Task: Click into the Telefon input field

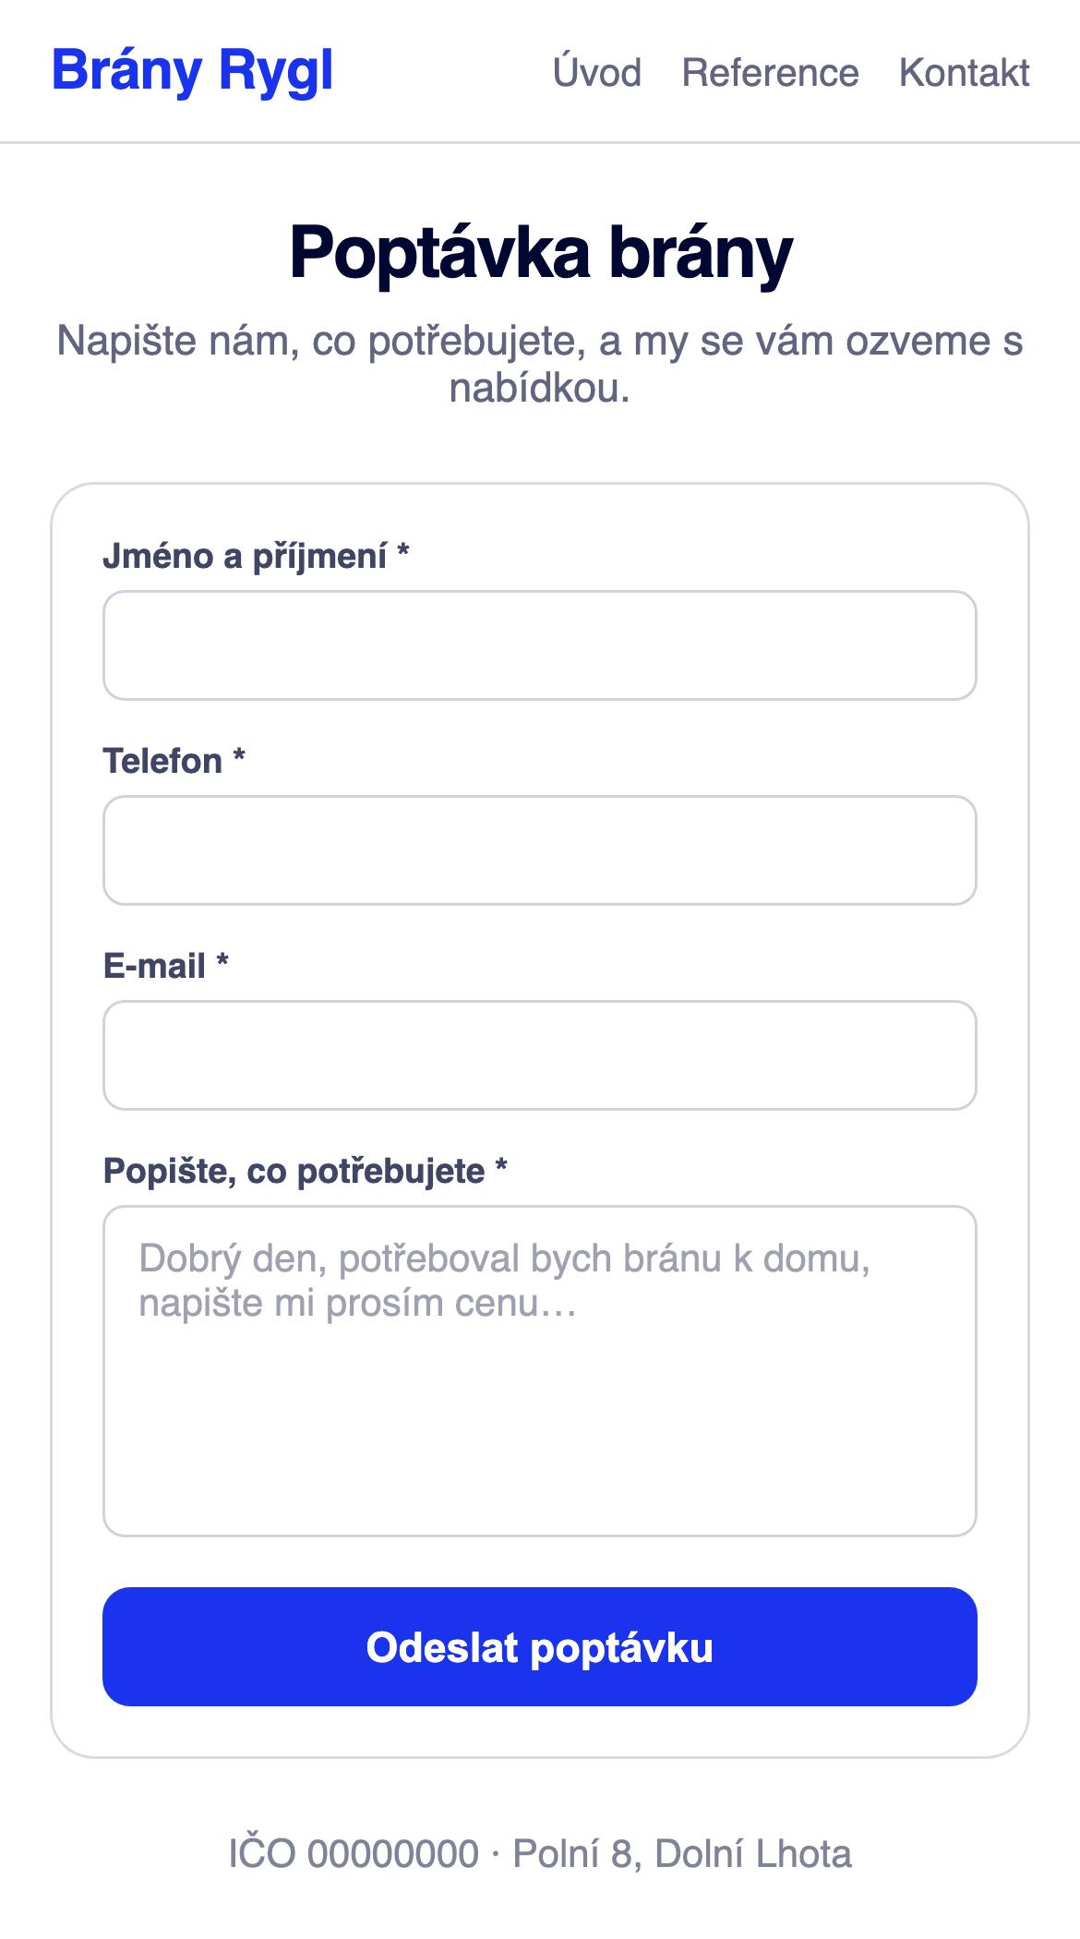Action: 540,850
